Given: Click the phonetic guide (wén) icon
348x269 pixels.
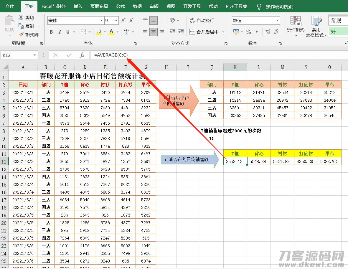Looking at the screenshot, I should click(x=126, y=32).
